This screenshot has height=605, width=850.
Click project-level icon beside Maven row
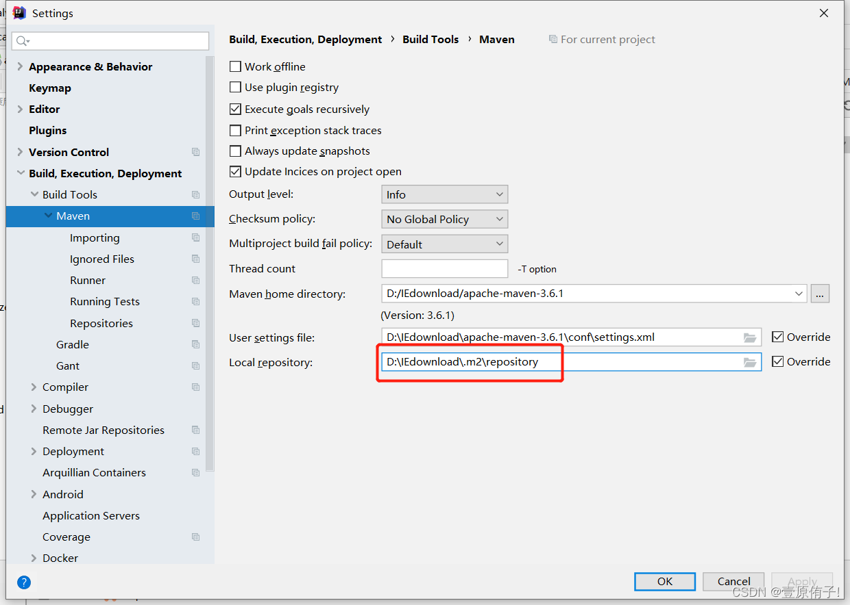(196, 216)
